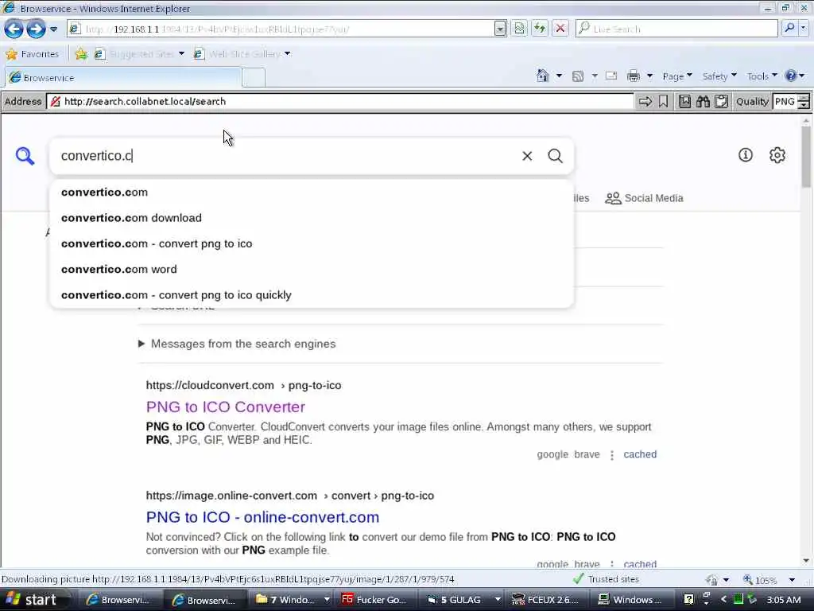
Task: Expand 'Messages from the search engines'
Action: click(x=237, y=344)
